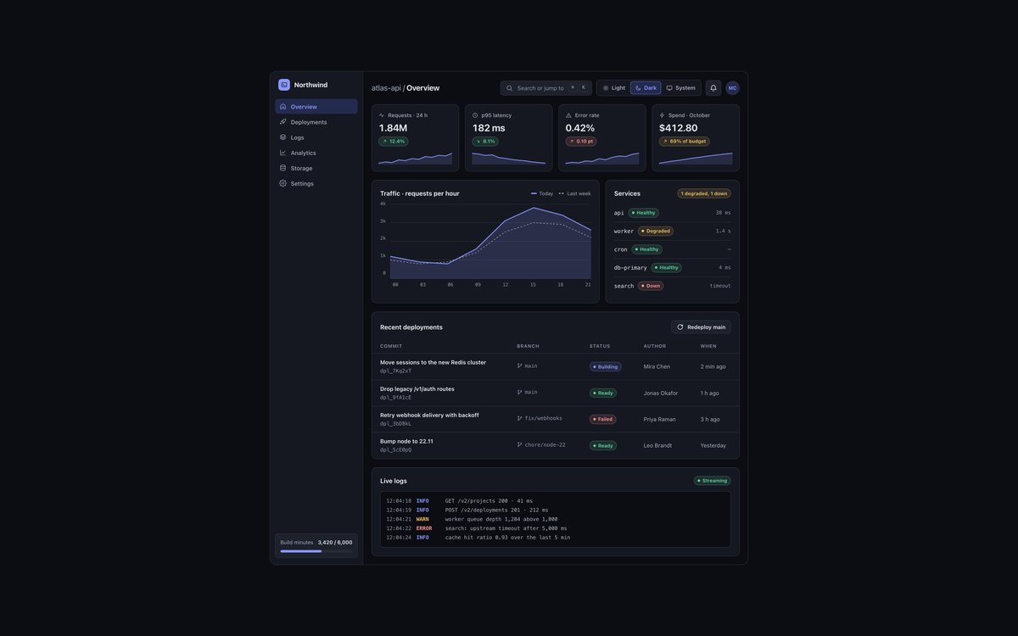Click the Requests 24 h activity icon

(382, 115)
